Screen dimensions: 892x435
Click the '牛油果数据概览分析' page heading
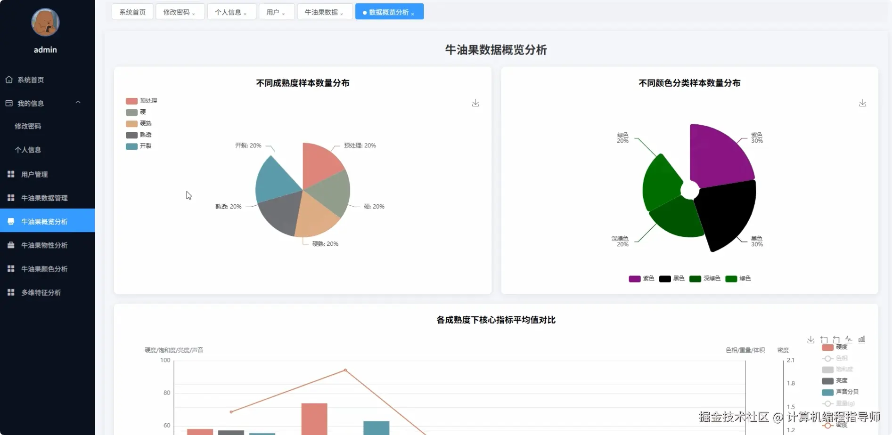[496, 50]
